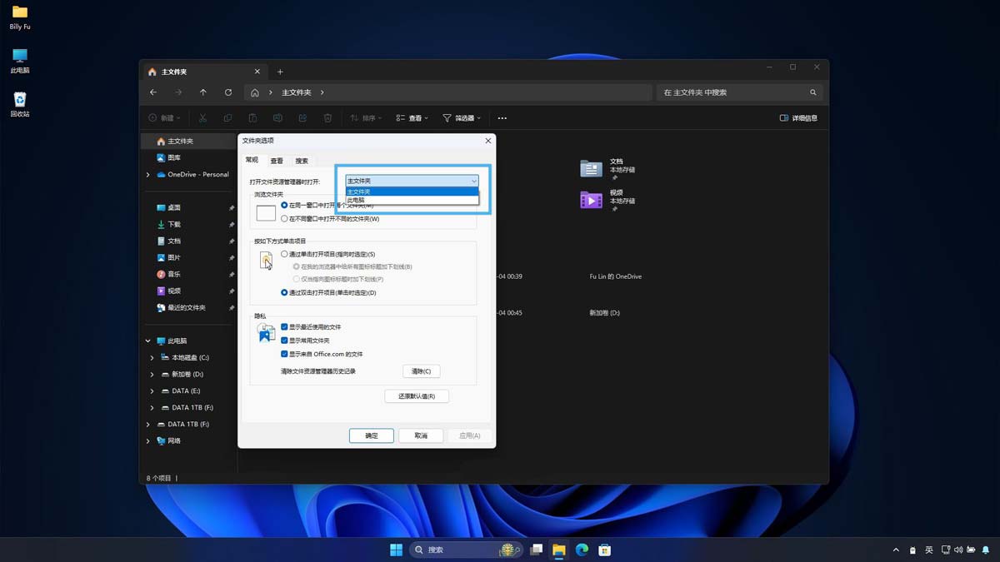Image resolution: width=1000 pixels, height=562 pixels.
Task: Switch to the 查看 tab in Folder Options
Action: pos(276,160)
